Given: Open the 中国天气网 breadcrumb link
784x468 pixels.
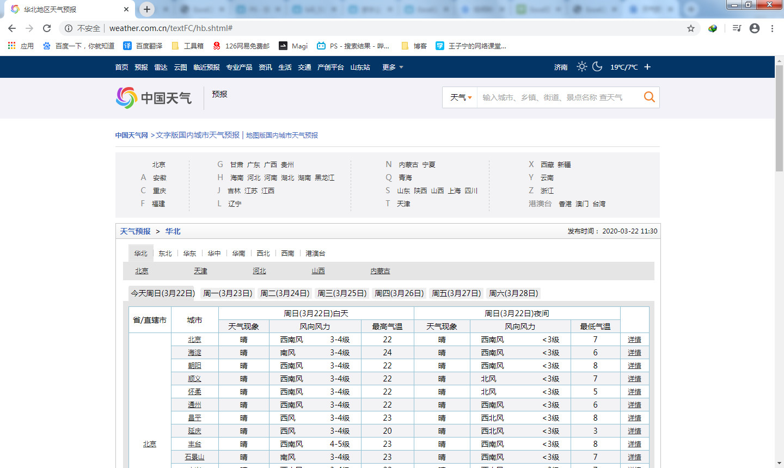Looking at the screenshot, I should click(x=131, y=135).
